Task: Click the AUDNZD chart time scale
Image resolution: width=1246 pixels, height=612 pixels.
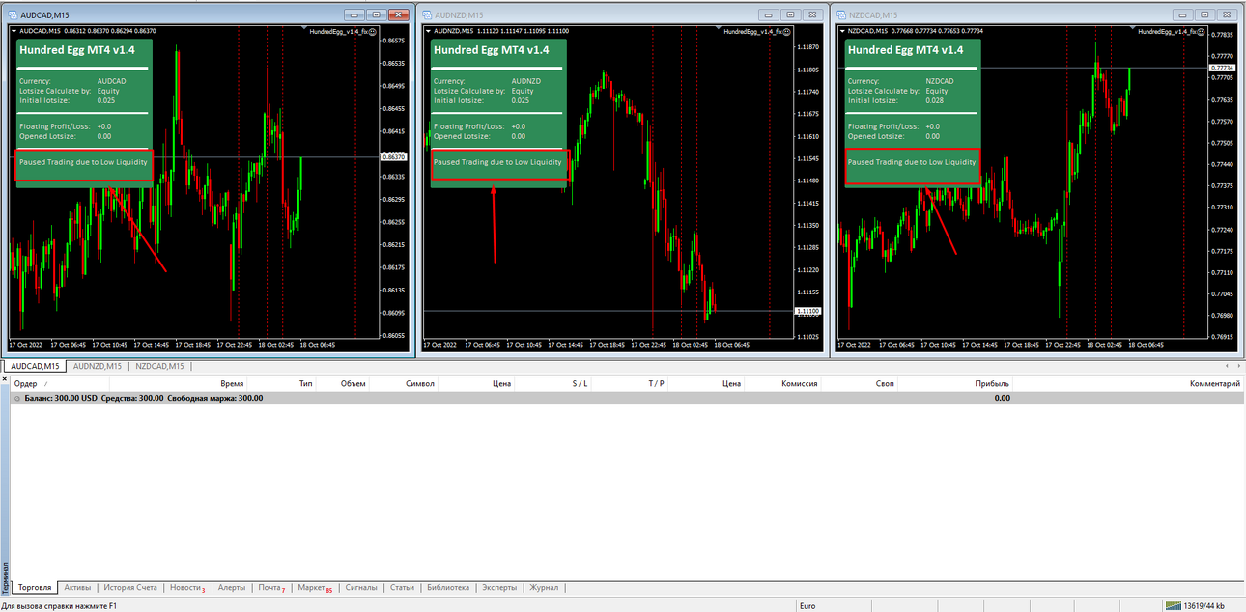Action: coord(607,345)
